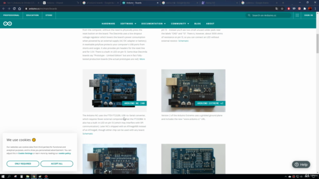Switch to the first browser tab
This screenshot has width=319, height=179.
coord(21,3)
